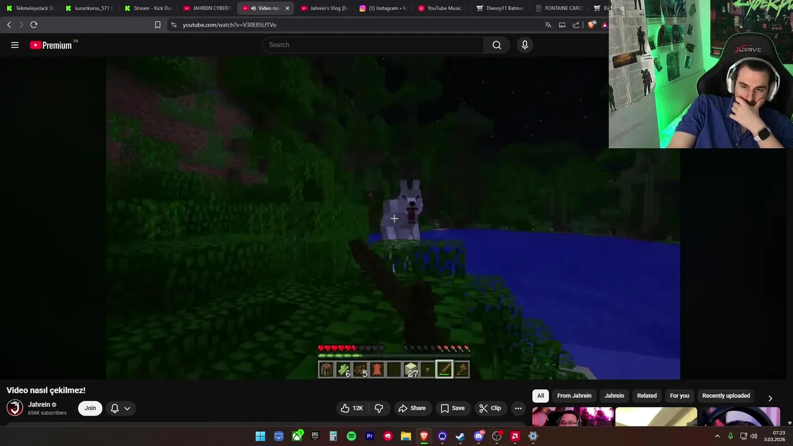This screenshot has width=793, height=446.
Task: Open more actions three-dot menu
Action: tap(518, 408)
